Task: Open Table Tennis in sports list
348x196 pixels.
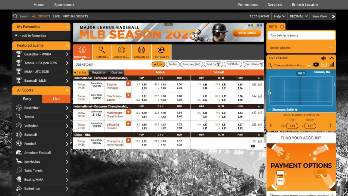Action: point(41,171)
